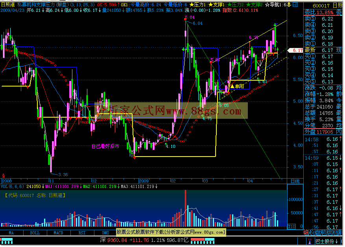
Task: Select the MACD indicator tab
Action: pos(59,233)
